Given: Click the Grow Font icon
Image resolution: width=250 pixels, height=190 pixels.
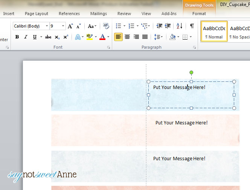Looking at the screenshot, I should click(70, 26).
